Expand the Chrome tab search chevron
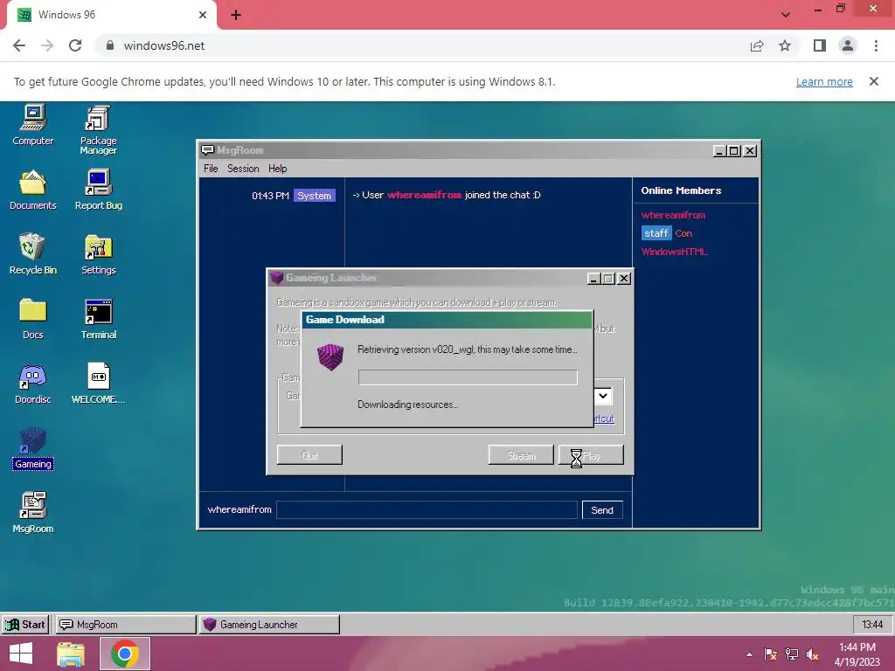 [786, 15]
